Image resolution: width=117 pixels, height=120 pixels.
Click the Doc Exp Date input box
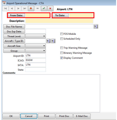coord(36,31)
